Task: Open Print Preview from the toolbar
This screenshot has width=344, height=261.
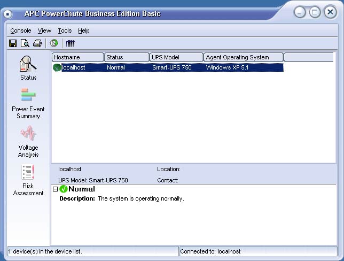Action: tap(25, 43)
